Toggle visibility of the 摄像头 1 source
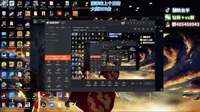The height and width of the screenshot is (112, 200). tap(47, 31)
